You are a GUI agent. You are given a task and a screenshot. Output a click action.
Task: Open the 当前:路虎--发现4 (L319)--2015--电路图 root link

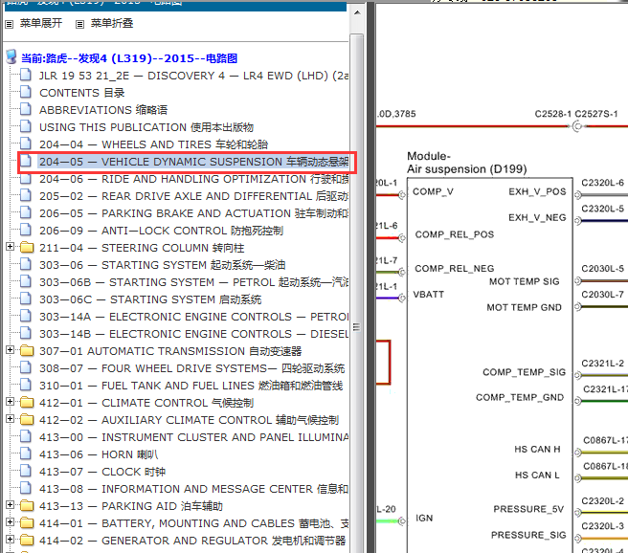click(x=129, y=58)
